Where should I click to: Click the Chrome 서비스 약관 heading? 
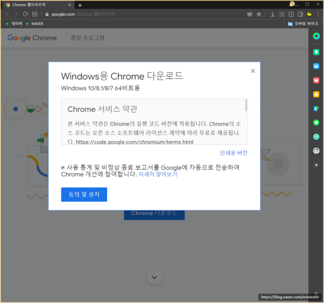(102, 109)
